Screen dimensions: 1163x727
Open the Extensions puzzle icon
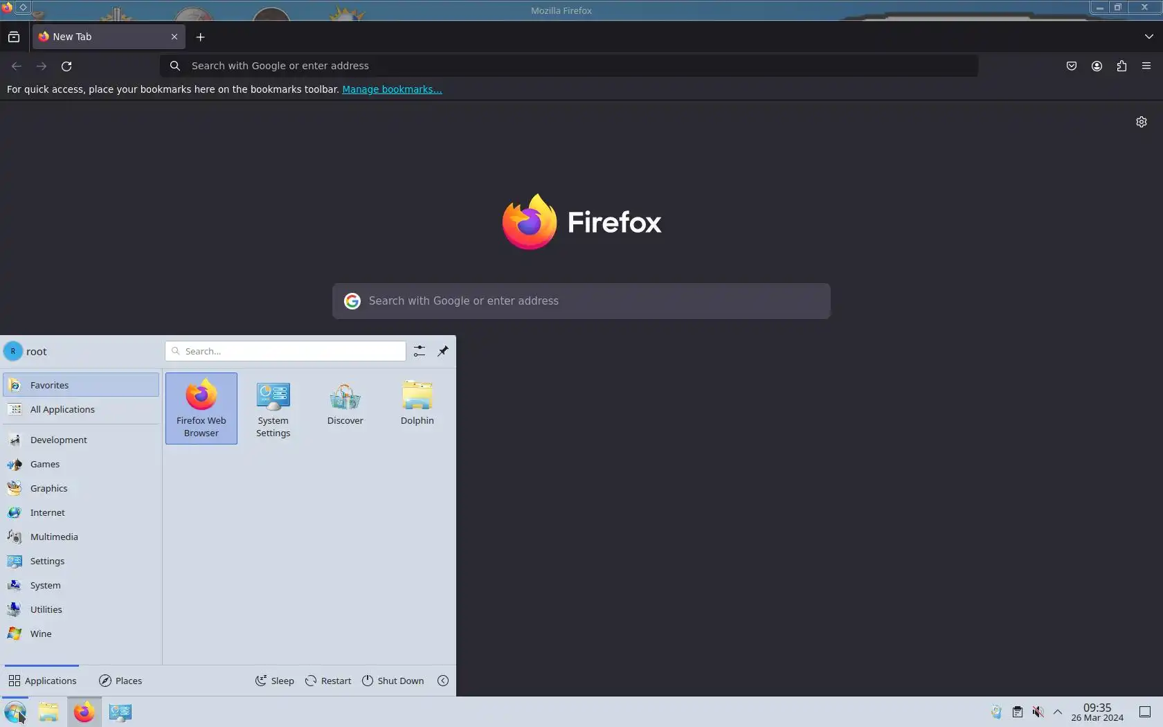(1121, 66)
